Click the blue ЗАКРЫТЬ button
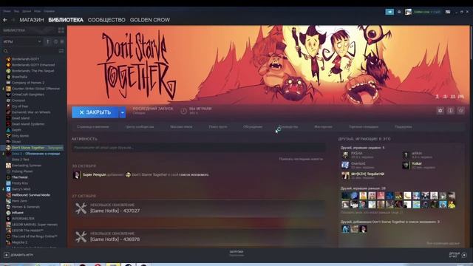 [x=95, y=112]
